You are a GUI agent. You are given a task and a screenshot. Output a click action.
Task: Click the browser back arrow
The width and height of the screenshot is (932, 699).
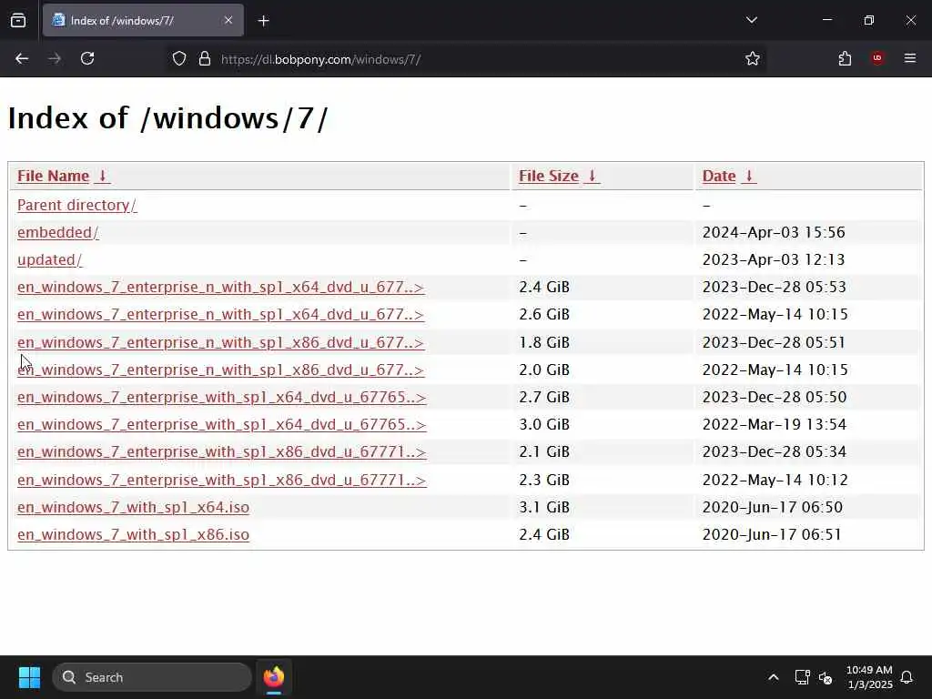tap(22, 58)
